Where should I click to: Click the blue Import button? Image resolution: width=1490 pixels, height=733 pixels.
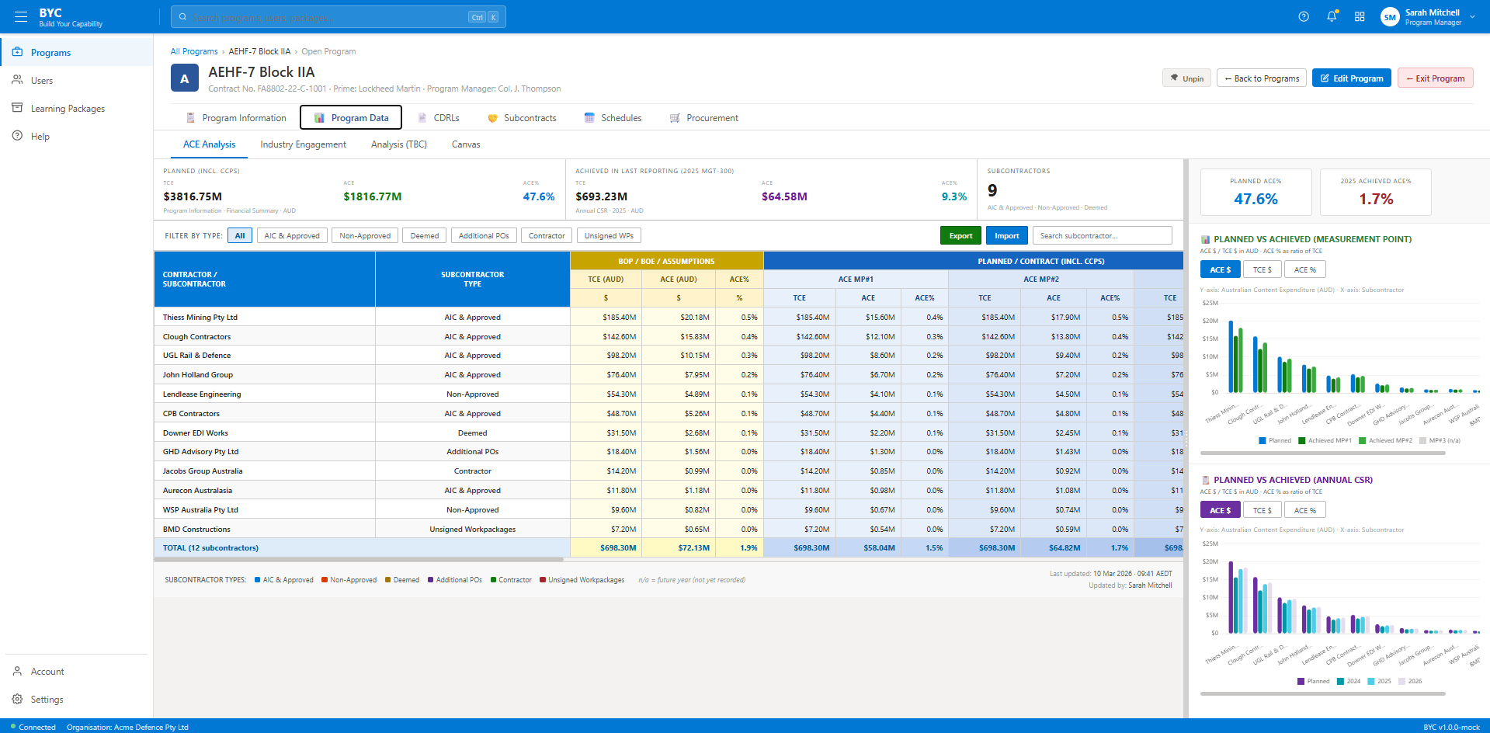[x=1006, y=236]
